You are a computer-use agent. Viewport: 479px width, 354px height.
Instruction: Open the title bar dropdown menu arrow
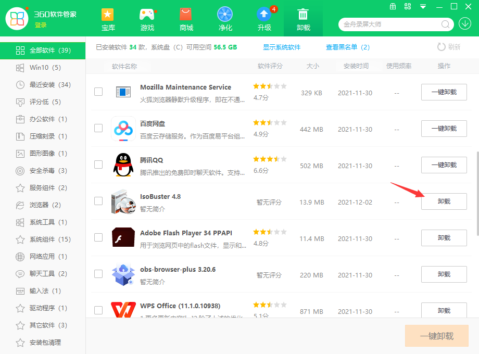pyautogui.click(x=423, y=7)
